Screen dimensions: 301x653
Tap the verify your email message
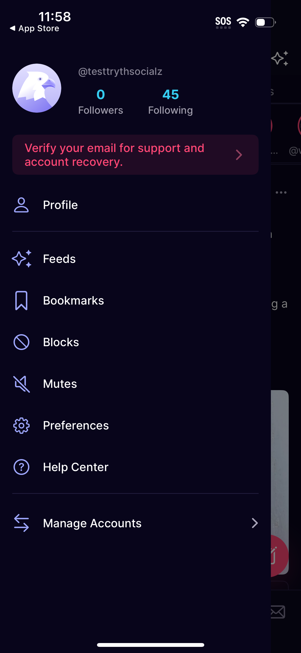(114, 155)
